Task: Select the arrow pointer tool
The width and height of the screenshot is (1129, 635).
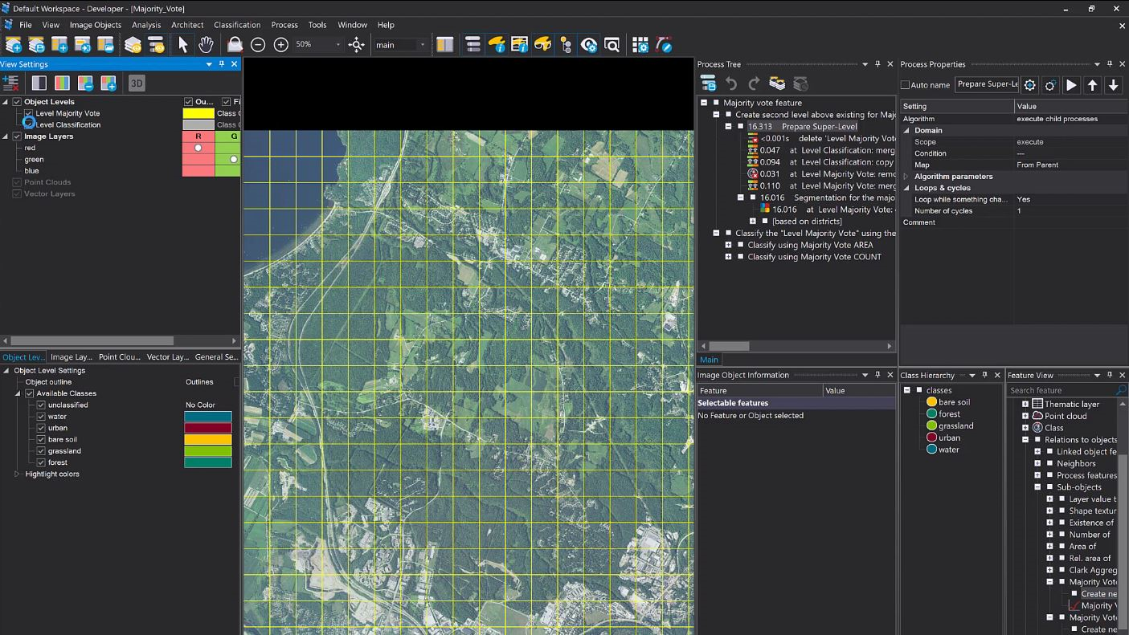Action: click(x=182, y=45)
